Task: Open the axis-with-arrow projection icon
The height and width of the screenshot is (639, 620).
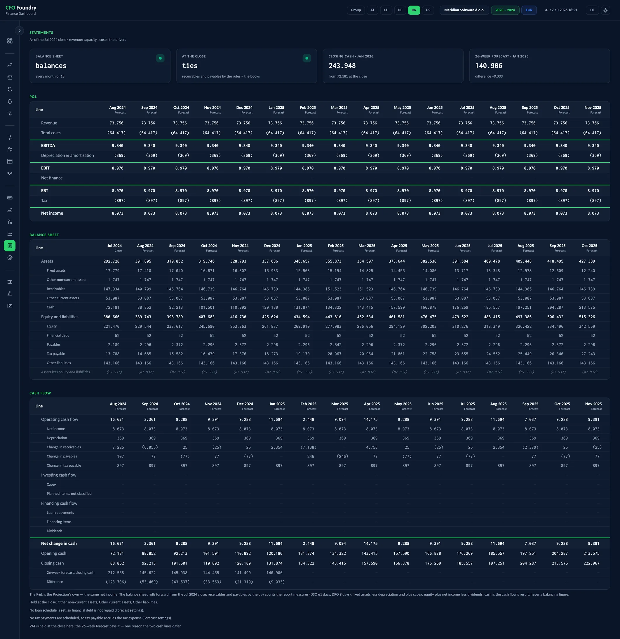Action: click(10, 234)
